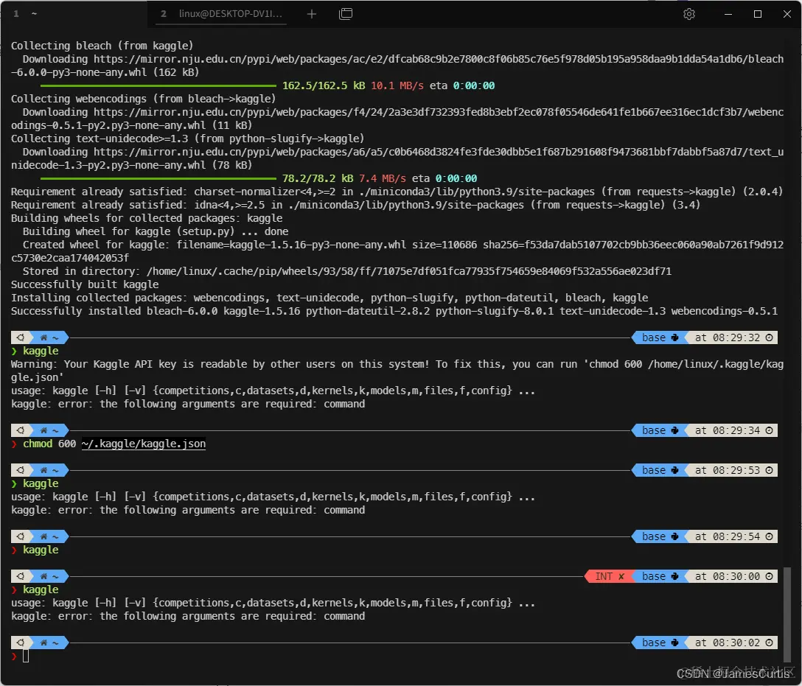Switch to tab 2 linux@DESKTOP-DV1I
Viewport: 802px width, 686px height.
(x=221, y=14)
